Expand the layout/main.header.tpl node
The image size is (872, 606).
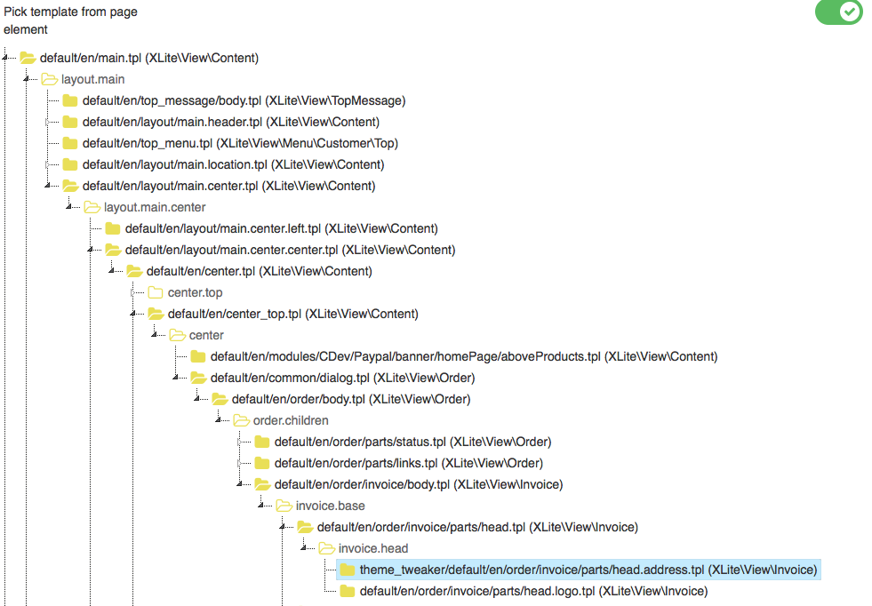(x=47, y=122)
